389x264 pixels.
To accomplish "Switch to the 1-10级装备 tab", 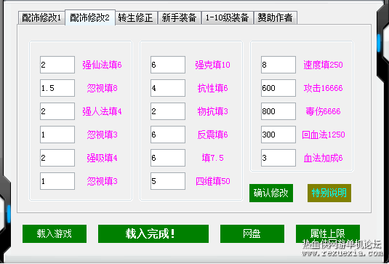I will tap(228, 18).
